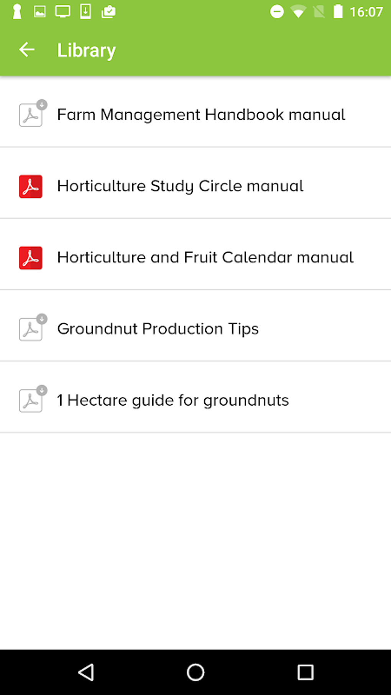
Task: Tap 1 Hectare guide download PDF icon
Action: pyautogui.click(x=31, y=400)
